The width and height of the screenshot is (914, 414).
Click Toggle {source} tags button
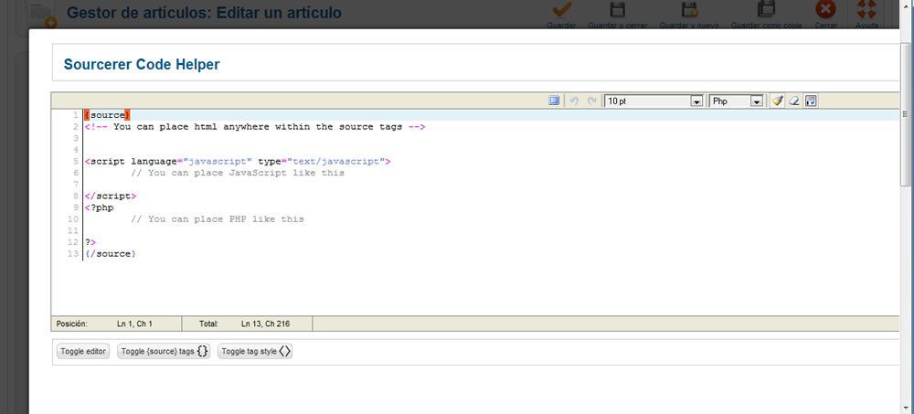(164, 352)
